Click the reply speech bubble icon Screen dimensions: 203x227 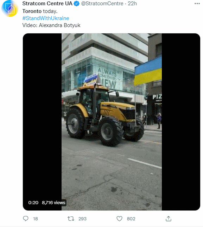[x=26, y=219]
